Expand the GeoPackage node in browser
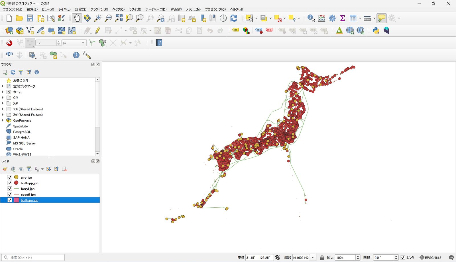Image resolution: width=456 pixels, height=262 pixels. click(x=3, y=120)
